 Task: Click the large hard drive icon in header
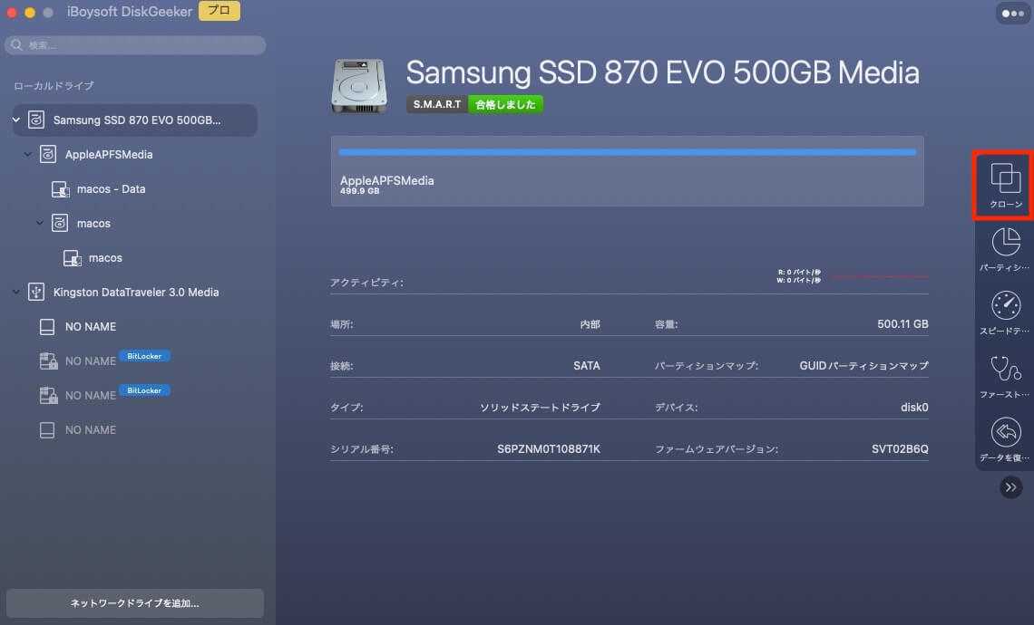click(x=359, y=86)
